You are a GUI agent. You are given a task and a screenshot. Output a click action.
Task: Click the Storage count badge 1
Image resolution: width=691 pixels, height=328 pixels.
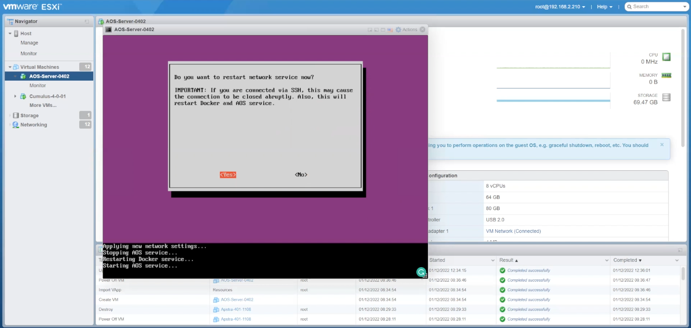coord(85,115)
